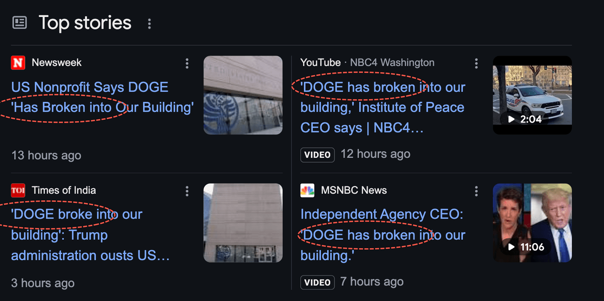Open options menu for MSNBC News story

[x=476, y=191]
